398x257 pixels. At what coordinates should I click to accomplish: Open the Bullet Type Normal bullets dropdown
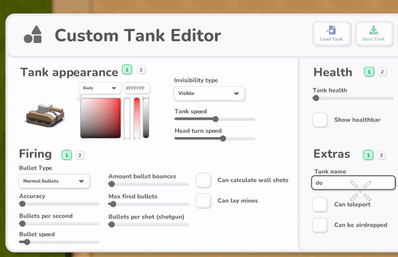click(x=54, y=181)
